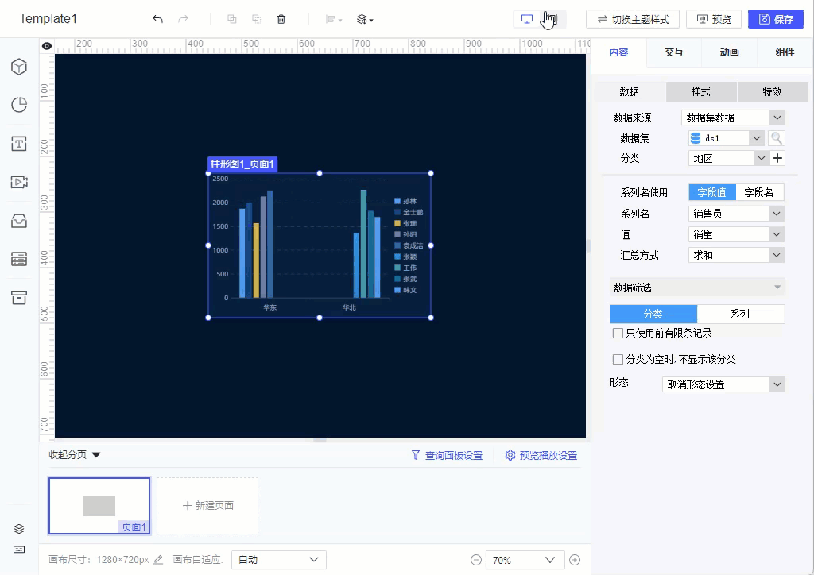814x575 pixels.
Task: Open the 特效 tab in the right panel
Action: [x=772, y=91]
